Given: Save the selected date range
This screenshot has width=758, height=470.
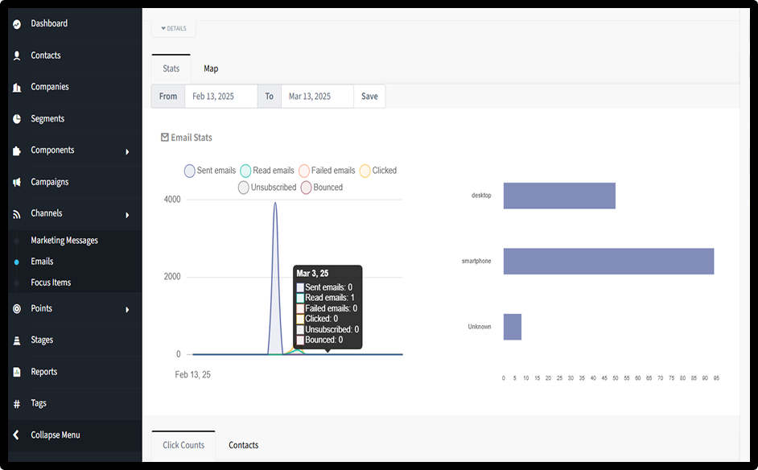Looking at the screenshot, I should click(369, 97).
